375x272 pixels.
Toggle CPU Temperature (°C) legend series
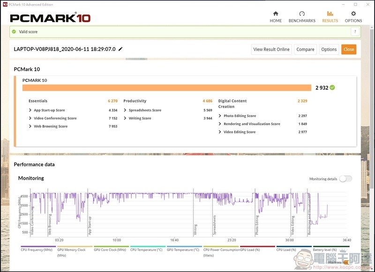click(x=146, y=250)
